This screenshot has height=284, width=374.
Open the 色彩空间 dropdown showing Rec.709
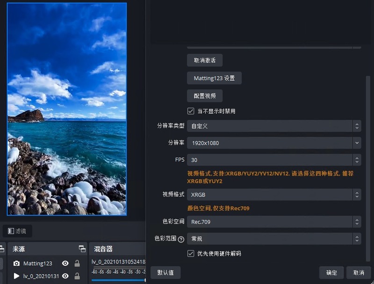274,222
